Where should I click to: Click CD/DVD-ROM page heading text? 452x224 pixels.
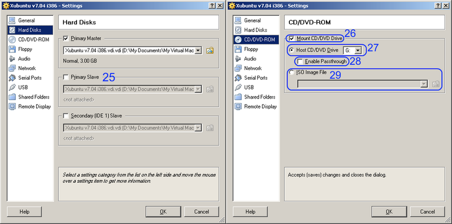click(x=310, y=22)
